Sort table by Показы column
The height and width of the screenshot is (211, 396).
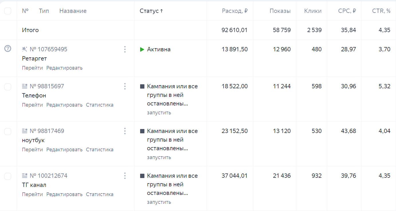click(280, 11)
